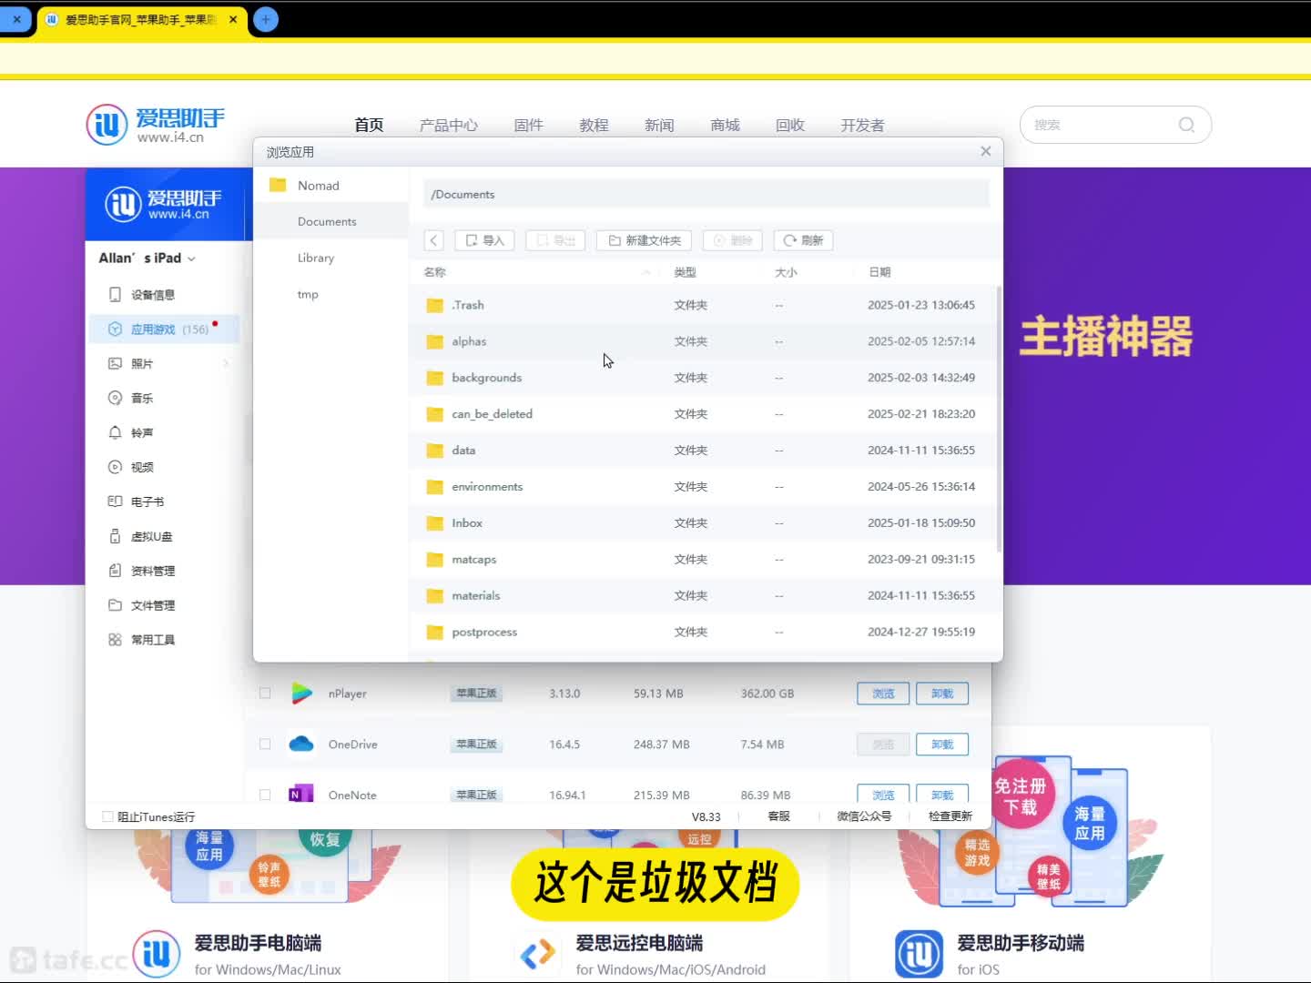Open the 常用工具 common tools section
This screenshot has width=1311, height=983.
click(153, 640)
